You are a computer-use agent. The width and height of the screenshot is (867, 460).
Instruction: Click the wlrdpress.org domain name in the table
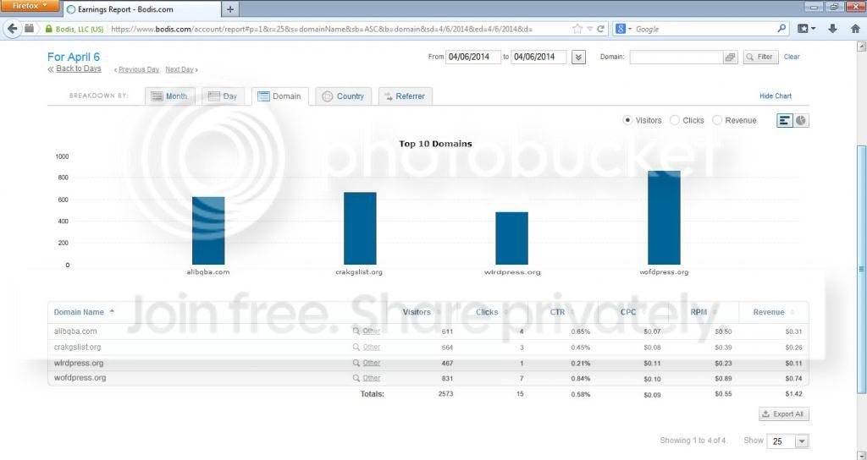click(x=79, y=364)
